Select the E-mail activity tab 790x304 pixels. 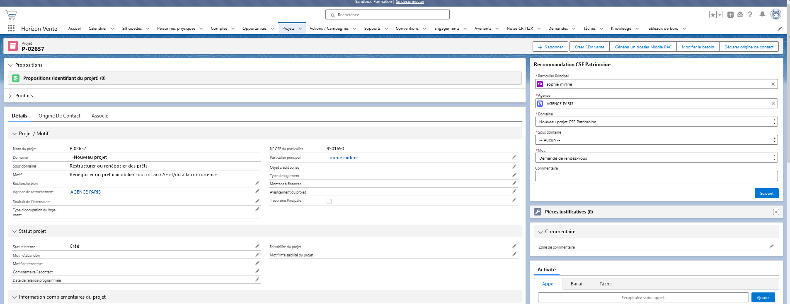(x=577, y=284)
